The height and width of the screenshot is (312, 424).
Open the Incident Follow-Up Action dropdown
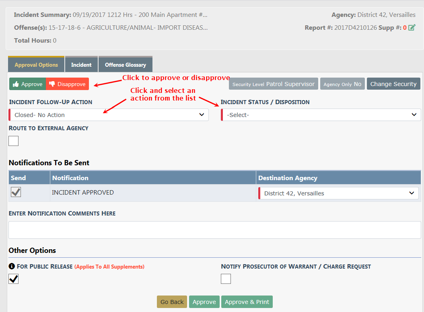coord(109,115)
